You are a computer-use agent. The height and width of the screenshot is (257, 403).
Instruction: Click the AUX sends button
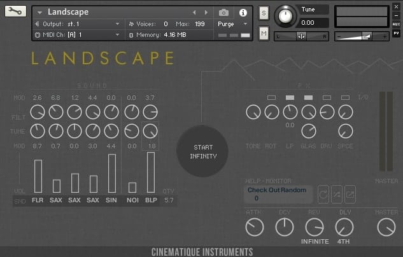pyautogui.click(x=396, y=24)
